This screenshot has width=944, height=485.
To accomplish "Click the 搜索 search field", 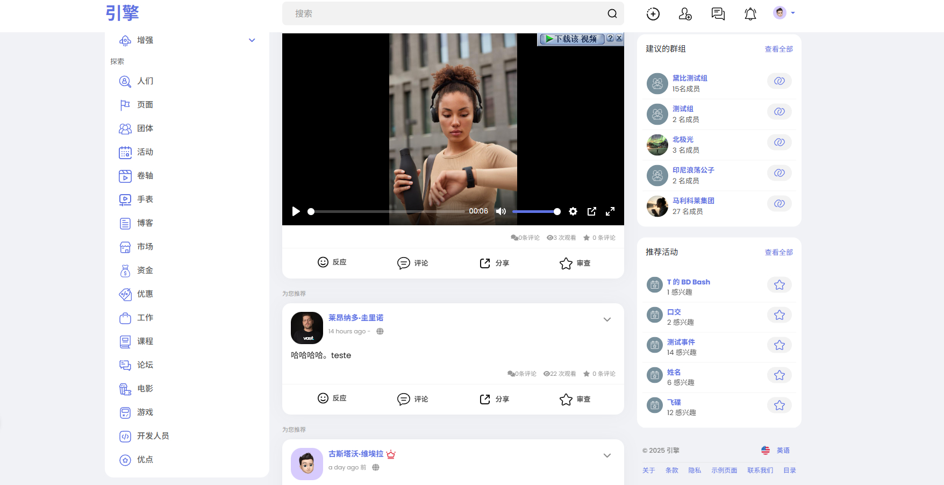I will 446,13.
